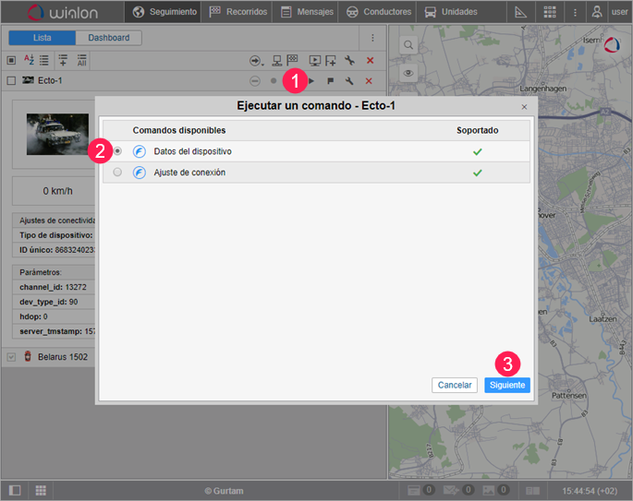
Task: Open the Unidades section
Action: click(x=451, y=12)
